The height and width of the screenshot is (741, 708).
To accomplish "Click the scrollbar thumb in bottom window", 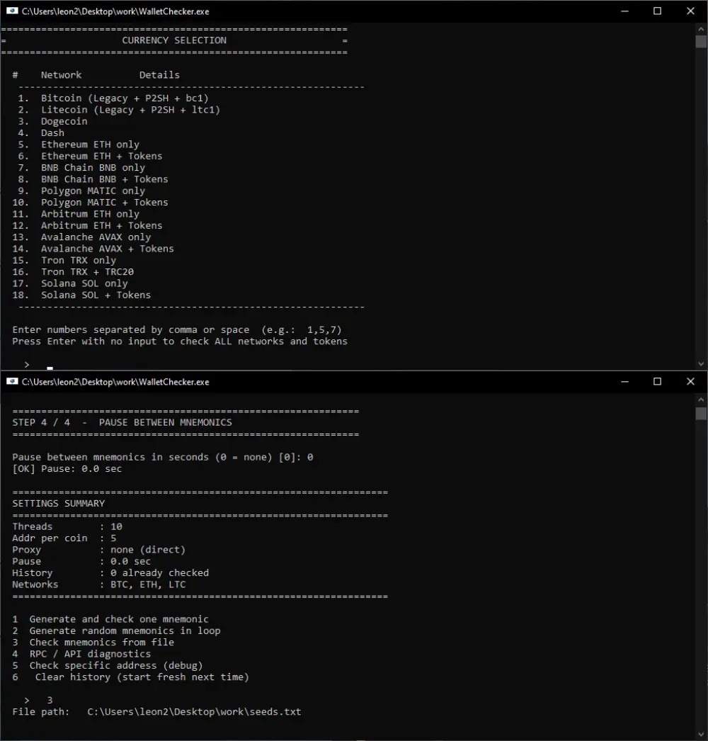I will [701, 414].
